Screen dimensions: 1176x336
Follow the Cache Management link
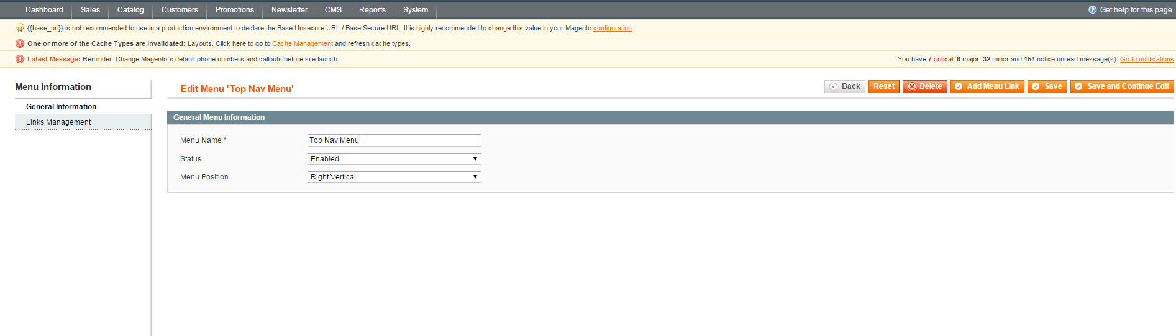coord(302,44)
